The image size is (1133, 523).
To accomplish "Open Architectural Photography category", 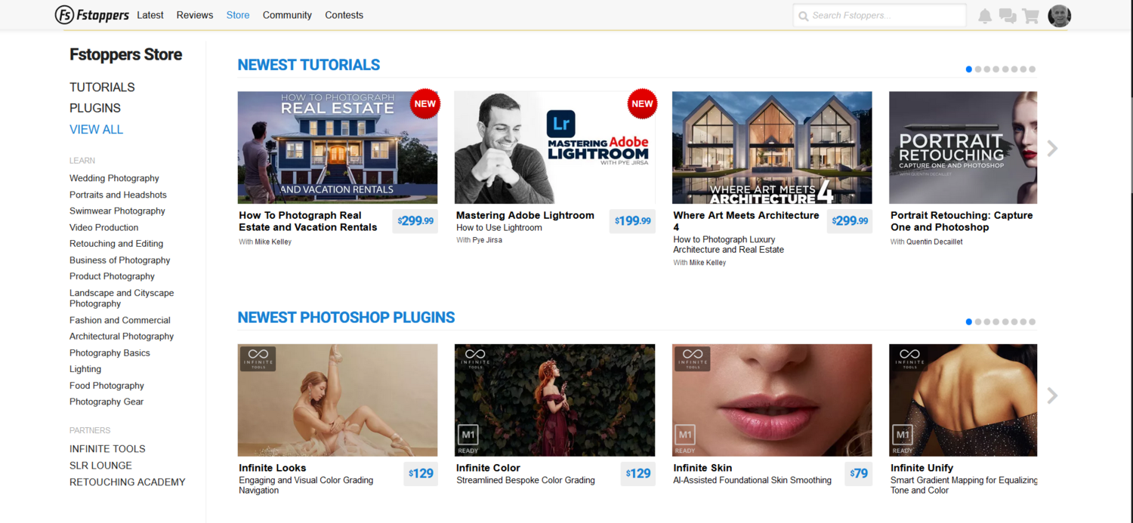I will [x=122, y=337].
